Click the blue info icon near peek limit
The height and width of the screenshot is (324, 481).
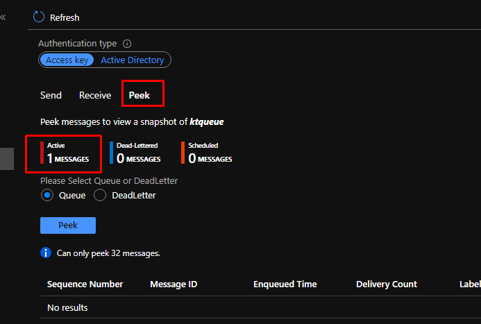[x=46, y=253]
